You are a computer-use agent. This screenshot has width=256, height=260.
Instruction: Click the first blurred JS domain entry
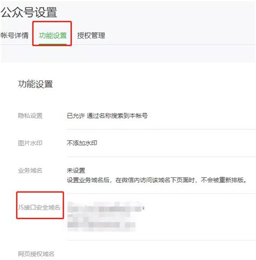[106, 209]
